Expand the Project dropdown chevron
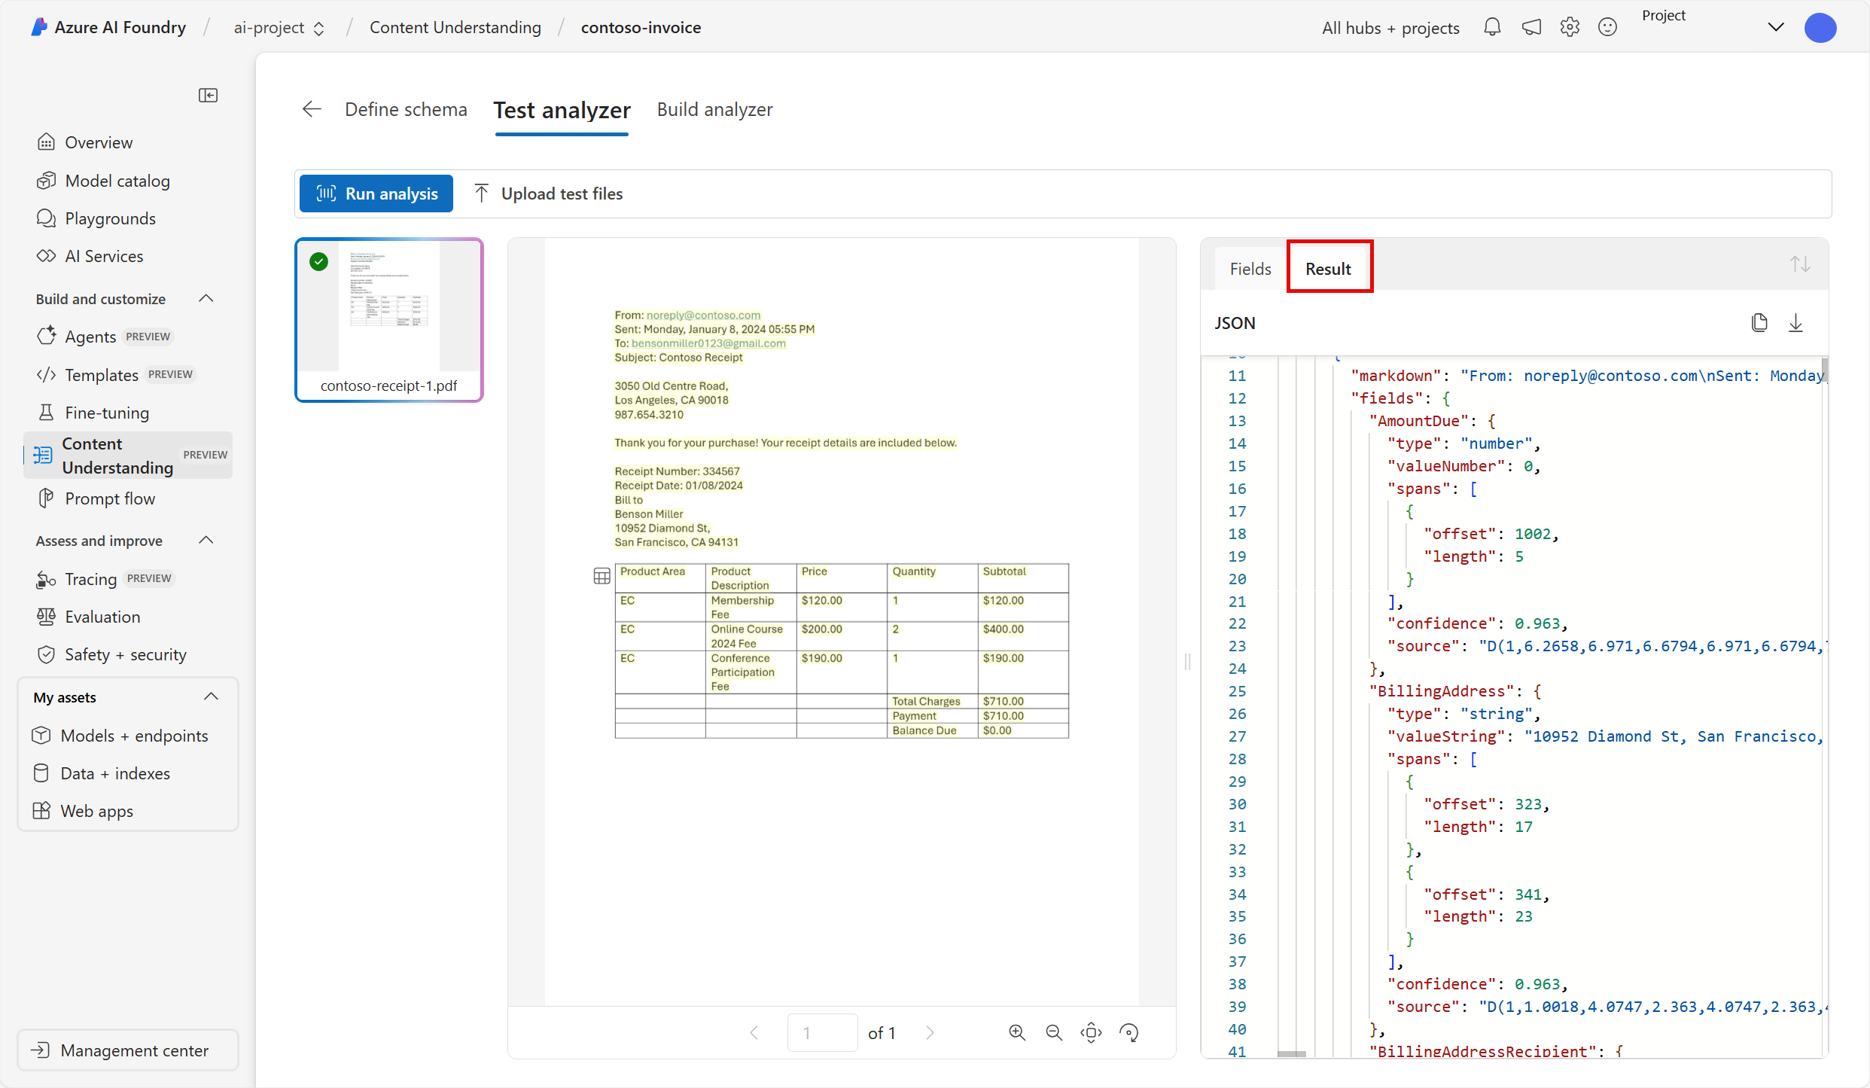 pyautogui.click(x=1775, y=27)
